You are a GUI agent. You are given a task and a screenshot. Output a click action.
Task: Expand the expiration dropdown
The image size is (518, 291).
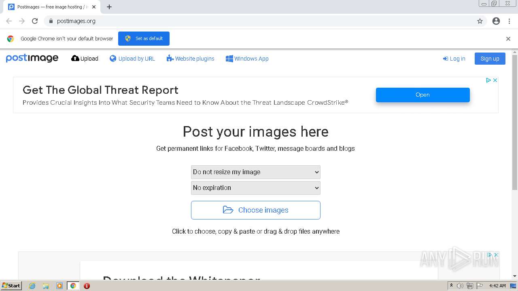(x=256, y=188)
